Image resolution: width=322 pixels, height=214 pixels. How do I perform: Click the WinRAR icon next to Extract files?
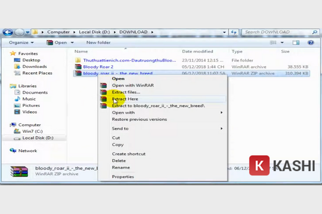(104, 92)
